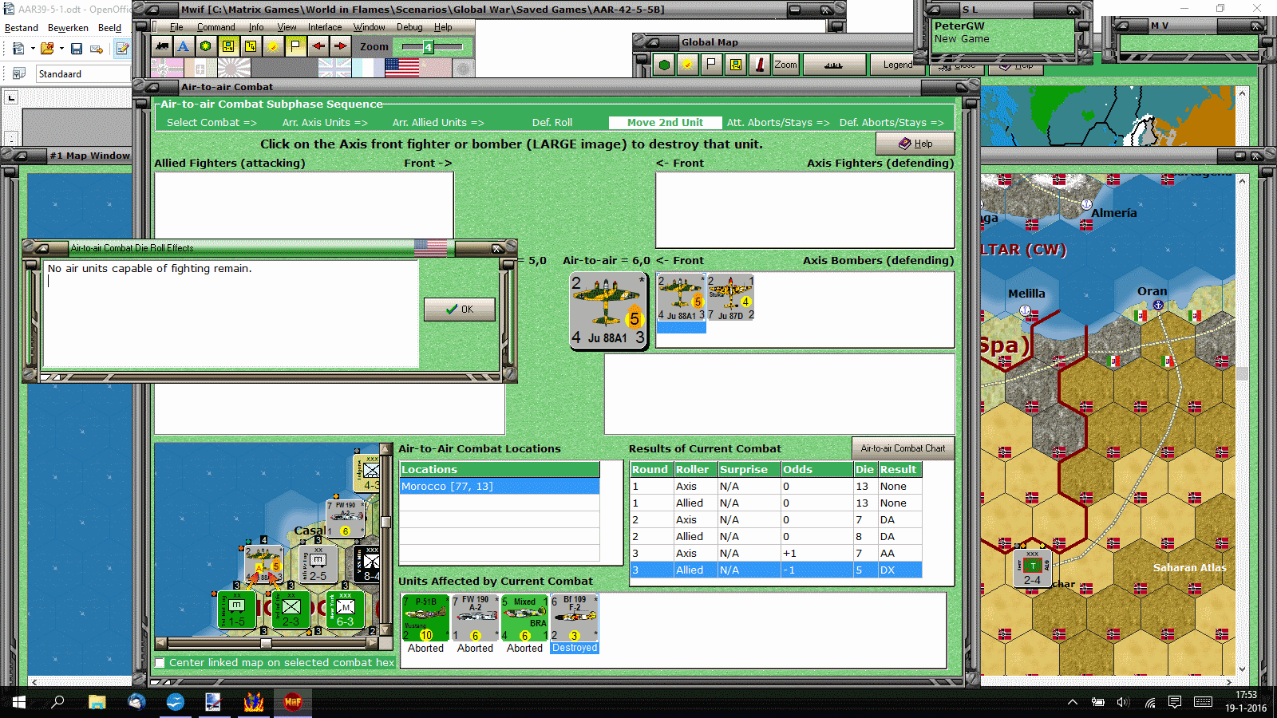Viewport: 1277px width, 718px height.
Task: Click the volume icon in system tray
Action: (1123, 702)
